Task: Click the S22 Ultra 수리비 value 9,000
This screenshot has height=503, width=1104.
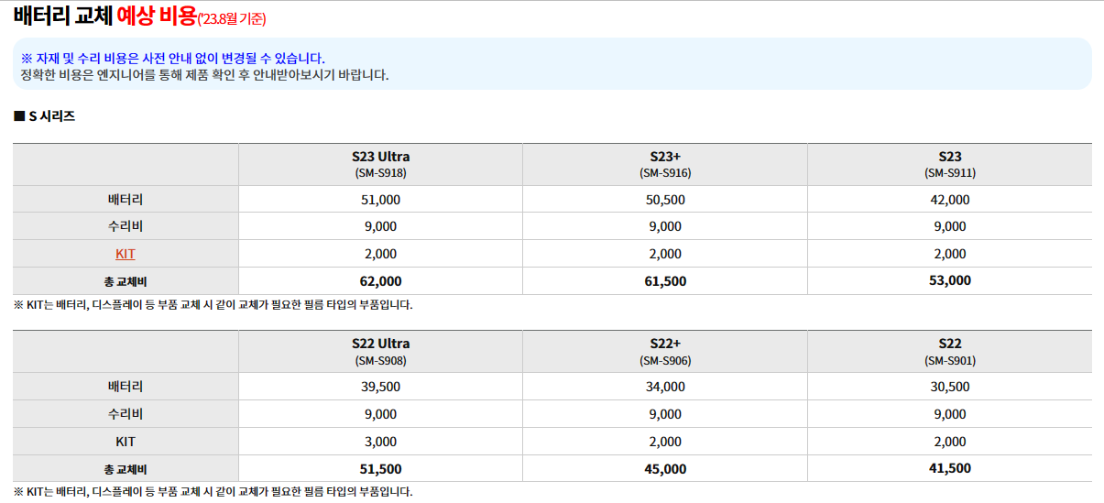Action: pyautogui.click(x=381, y=414)
